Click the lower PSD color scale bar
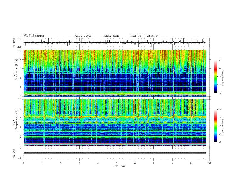Viewport: 236px width, 183px height. (x=216, y=126)
